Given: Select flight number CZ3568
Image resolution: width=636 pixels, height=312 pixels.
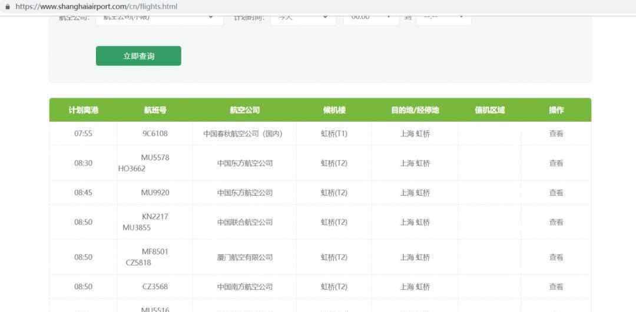Looking at the screenshot, I should pyautogui.click(x=155, y=287).
